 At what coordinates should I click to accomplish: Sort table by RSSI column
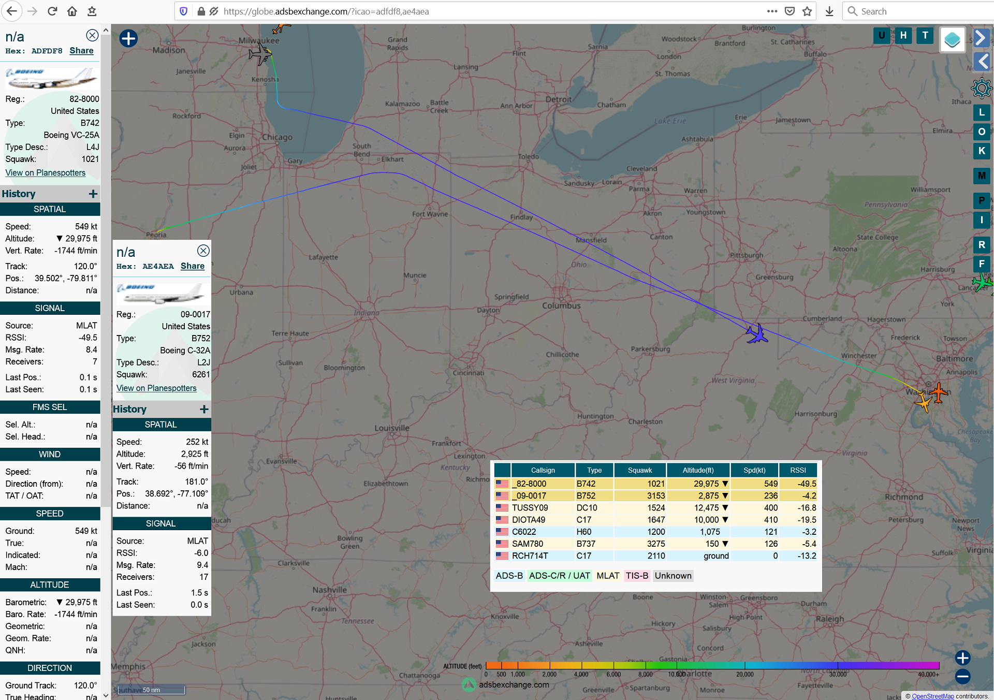coord(798,470)
